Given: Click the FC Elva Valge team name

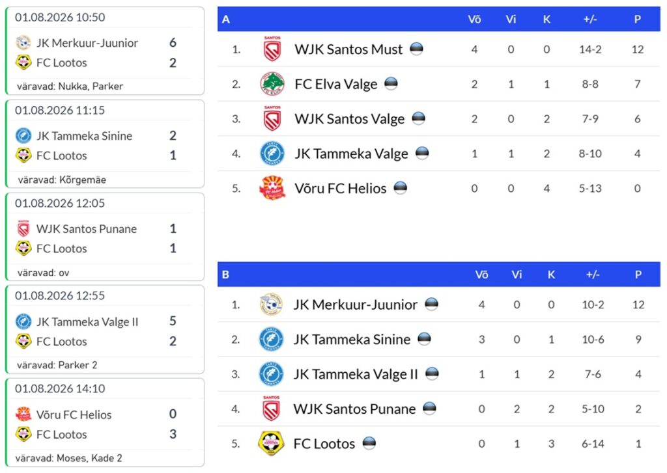Looking at the screenshot, I should pyautogui.click(x=336, y=84).
